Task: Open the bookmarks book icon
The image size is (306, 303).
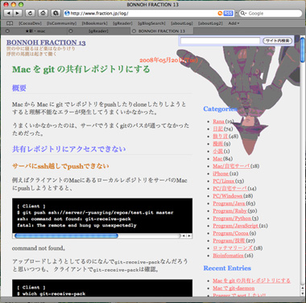Action: pyautogui.click(x=10, y=23)
